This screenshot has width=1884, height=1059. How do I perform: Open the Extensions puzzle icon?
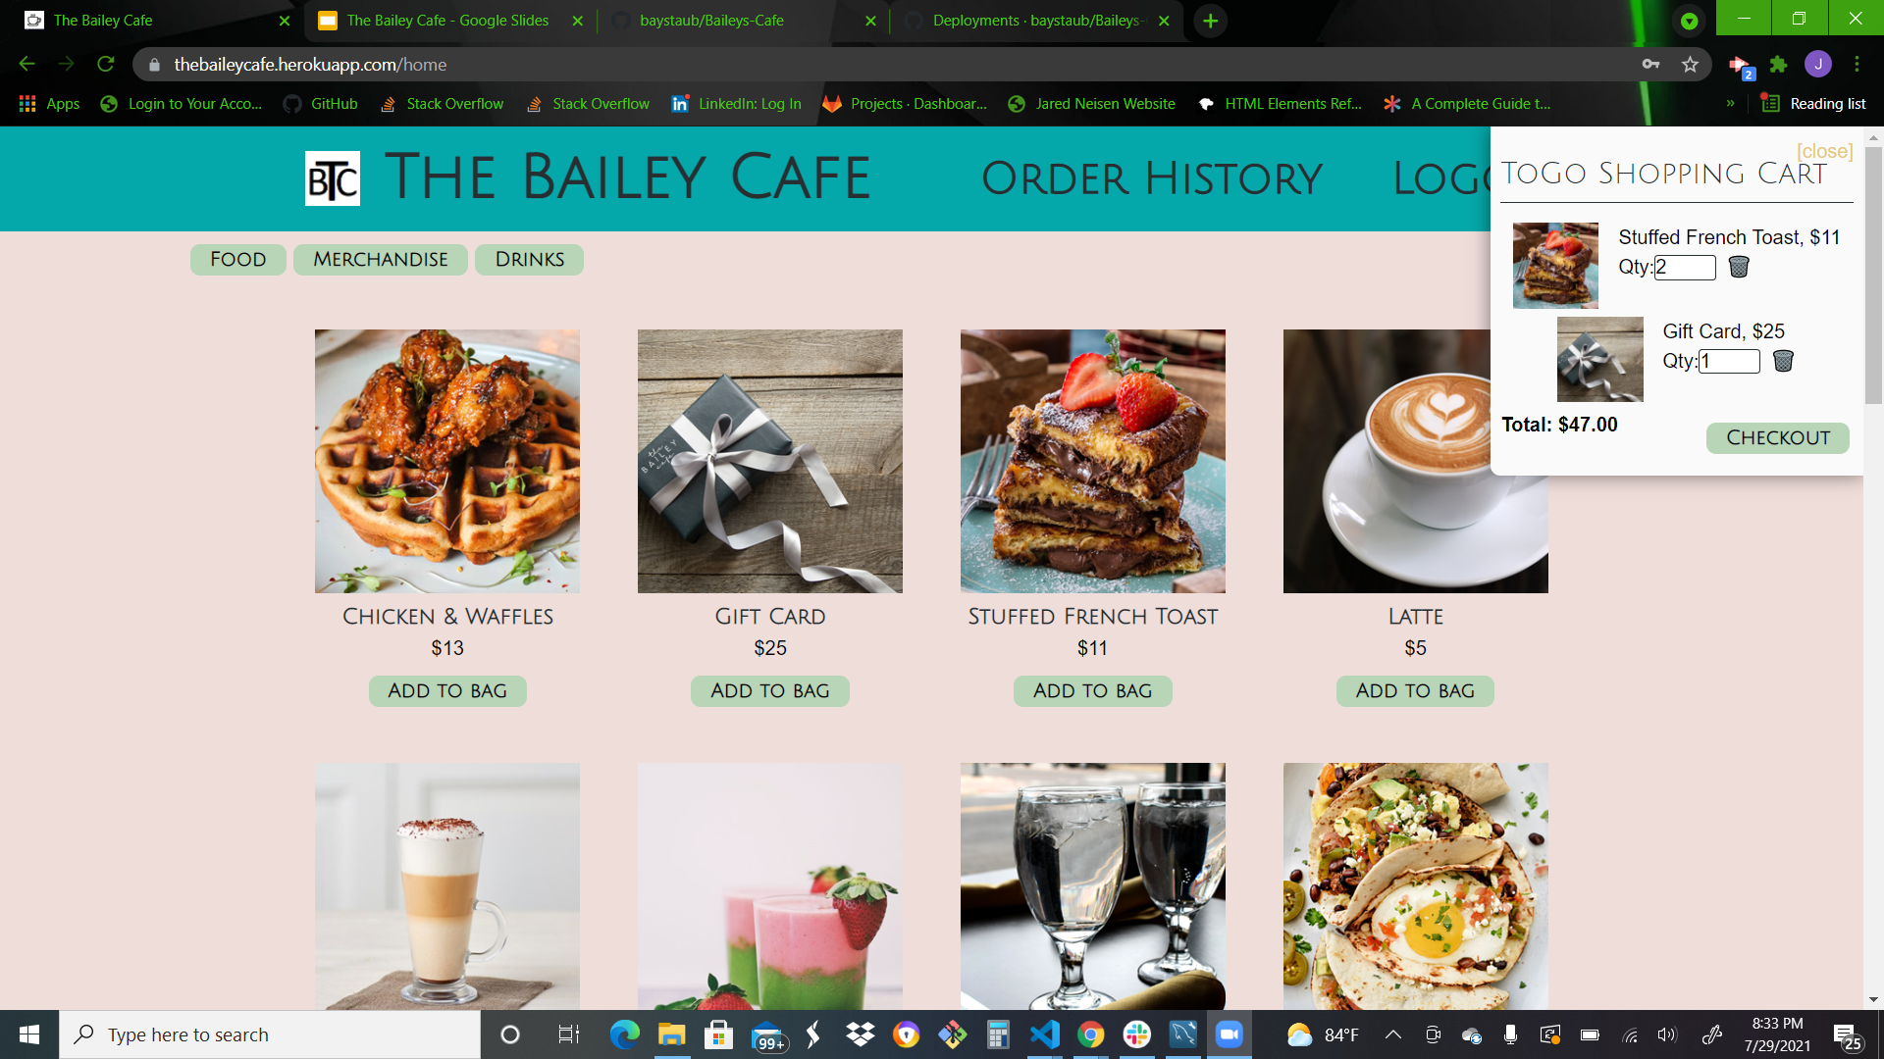point(1778,65)
